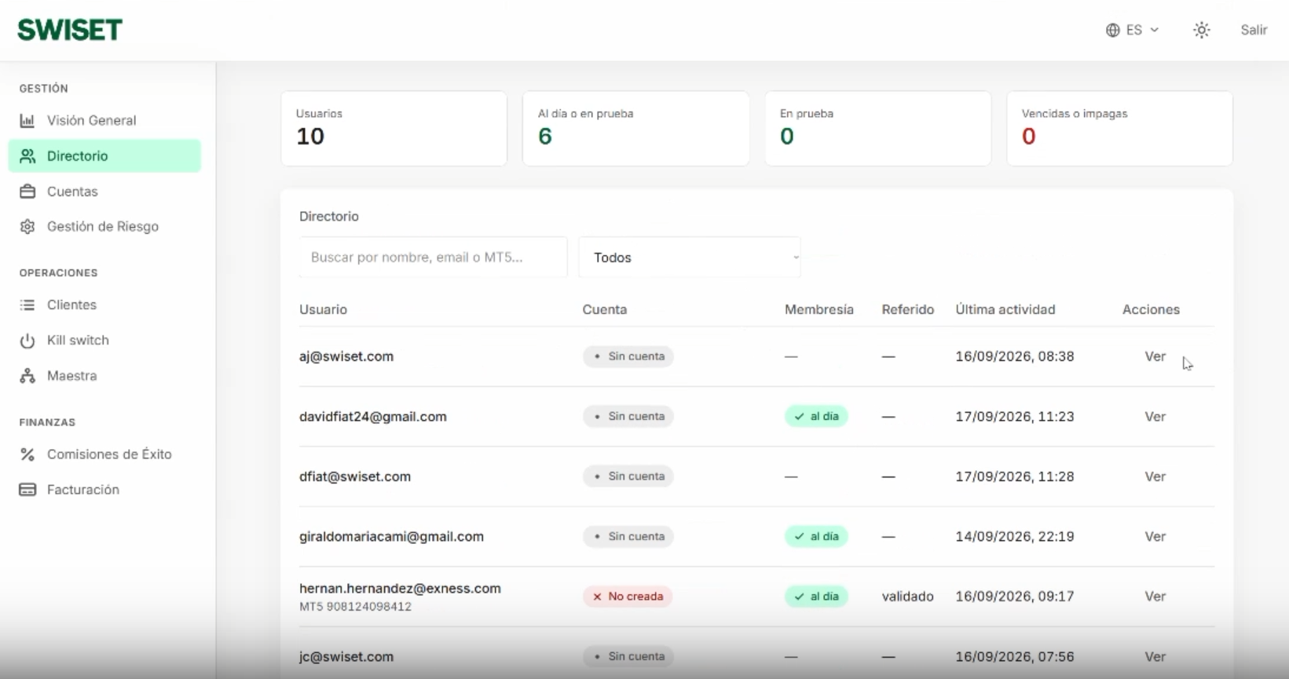Screen dimensions: 1289x679
Task: Click the Visión General chart icon
Action: tap(27, 121)
